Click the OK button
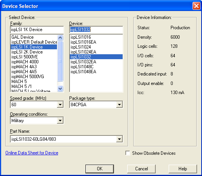 [99, 169]
